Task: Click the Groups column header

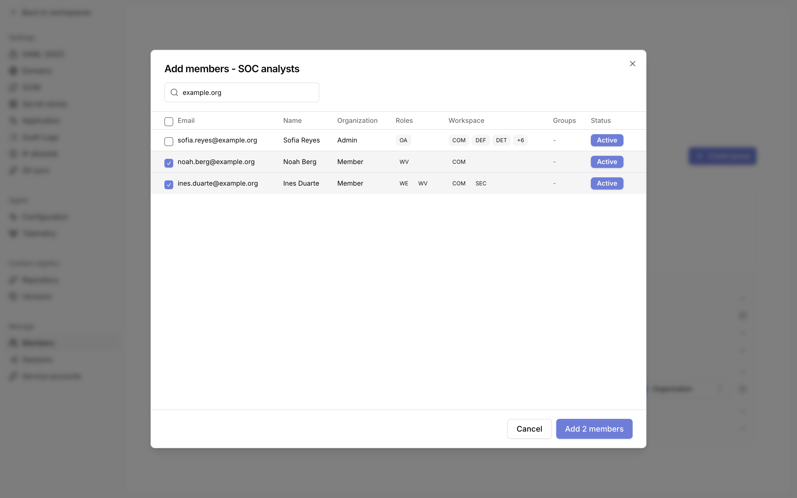Action: coord(564,121)
